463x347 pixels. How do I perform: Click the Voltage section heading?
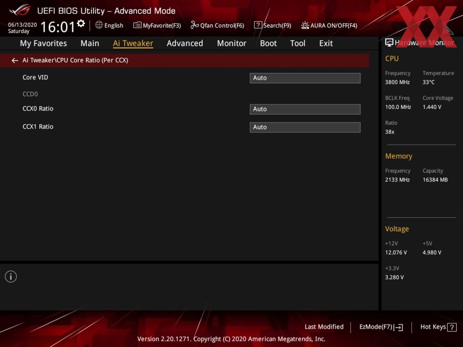pyautogui.click(x=397, y=229)
